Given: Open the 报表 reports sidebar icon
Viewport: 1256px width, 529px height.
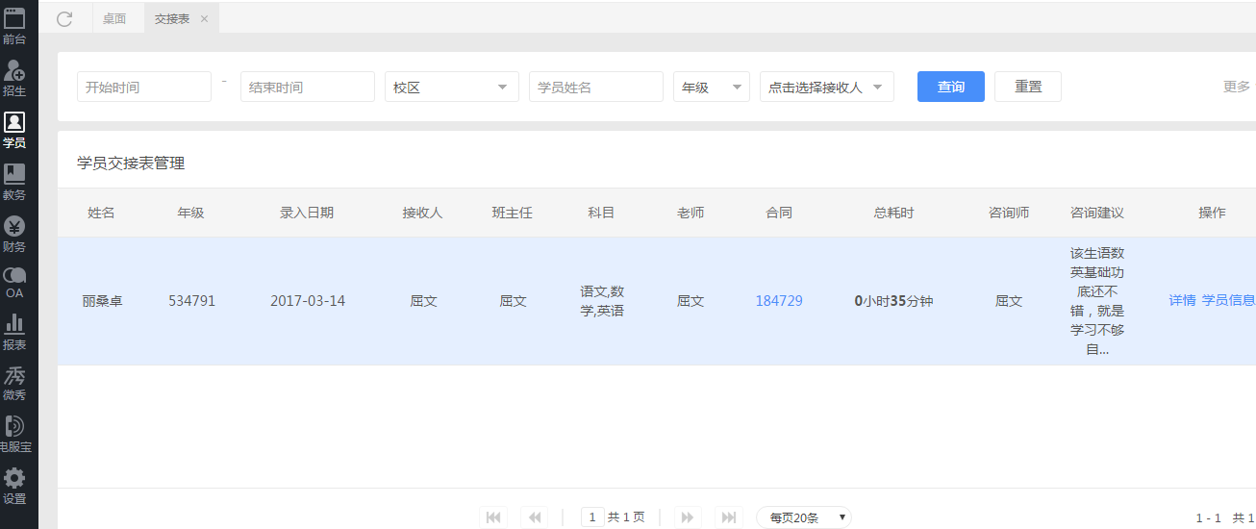Looking at the screenshot, I should (14, 332).
